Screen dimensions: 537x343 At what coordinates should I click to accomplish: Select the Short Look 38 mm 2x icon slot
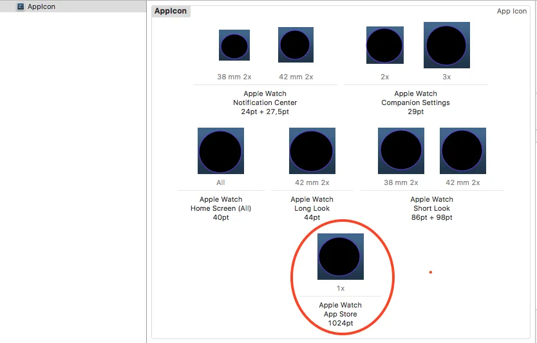click(401, 151)
